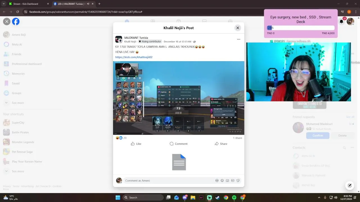Screen dimensions: 360x202
Task: Like the VALORANT Tunisia post
Action: pos(136,144)
